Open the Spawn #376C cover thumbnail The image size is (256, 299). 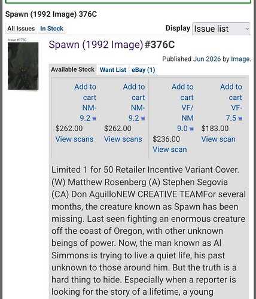point(23,66)
